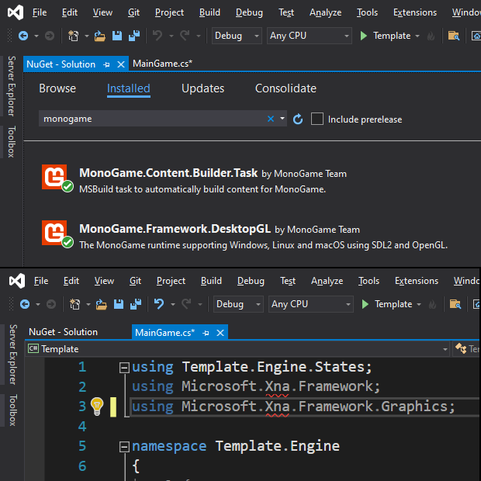
Task: Click Save icon in MainGame.cs window toolbar
Action: tap(119, 304)
